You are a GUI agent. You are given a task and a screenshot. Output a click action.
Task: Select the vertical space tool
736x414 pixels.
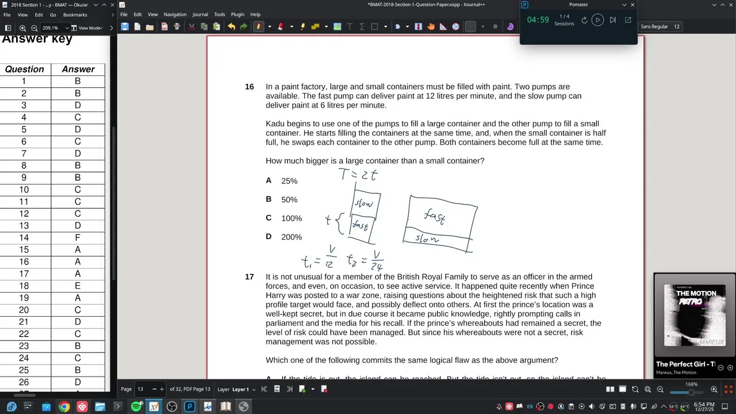point(418,26)
